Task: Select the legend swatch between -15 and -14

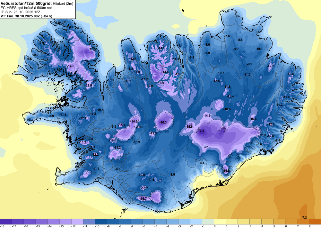Action: pyautogui.click(x=41, y=222)
